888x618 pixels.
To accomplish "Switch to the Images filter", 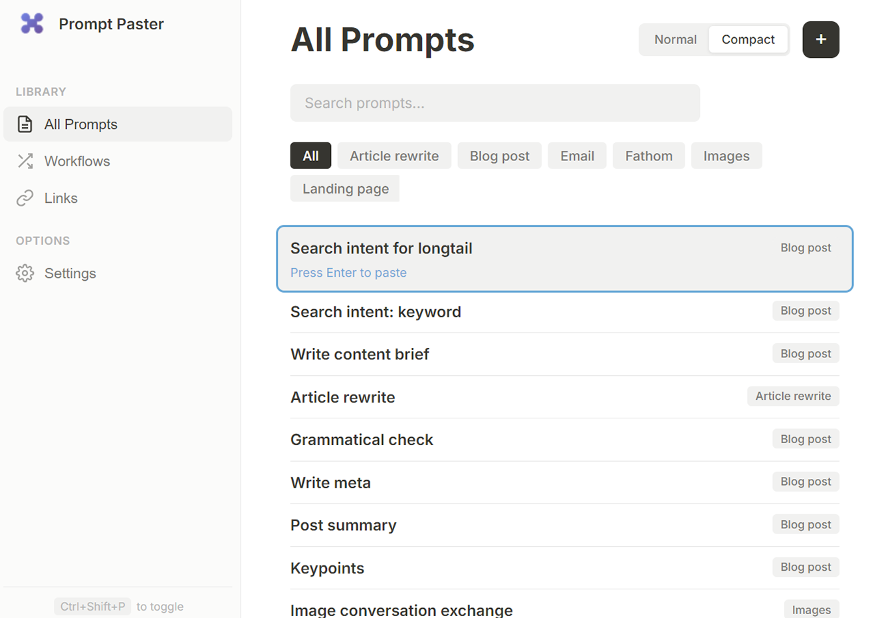I will (x=726, y=155).
